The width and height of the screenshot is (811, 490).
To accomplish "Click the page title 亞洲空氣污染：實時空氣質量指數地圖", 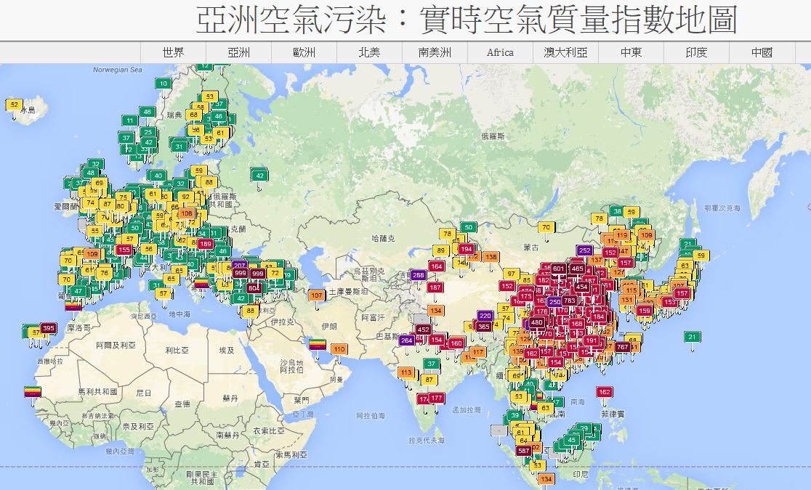I will [x=467, y=20].
